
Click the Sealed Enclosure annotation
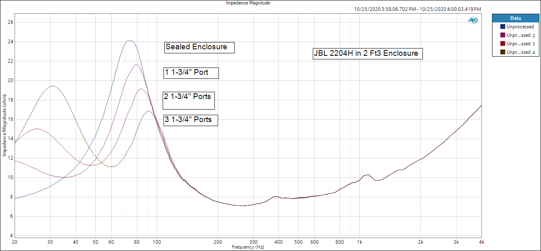(199, 47)
